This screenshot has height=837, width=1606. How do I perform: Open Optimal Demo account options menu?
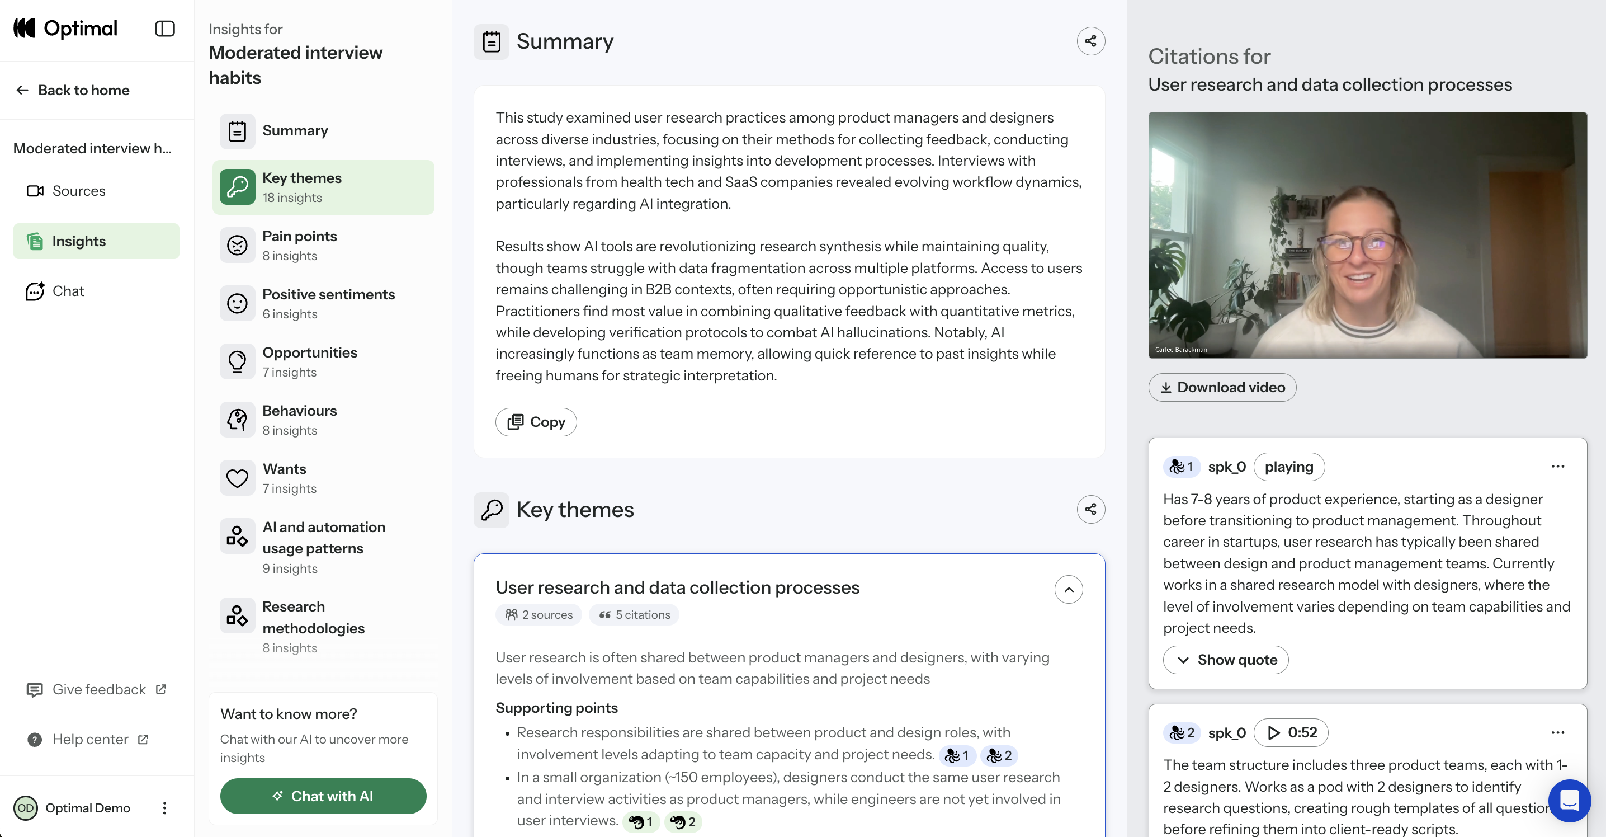pos(164,808)
